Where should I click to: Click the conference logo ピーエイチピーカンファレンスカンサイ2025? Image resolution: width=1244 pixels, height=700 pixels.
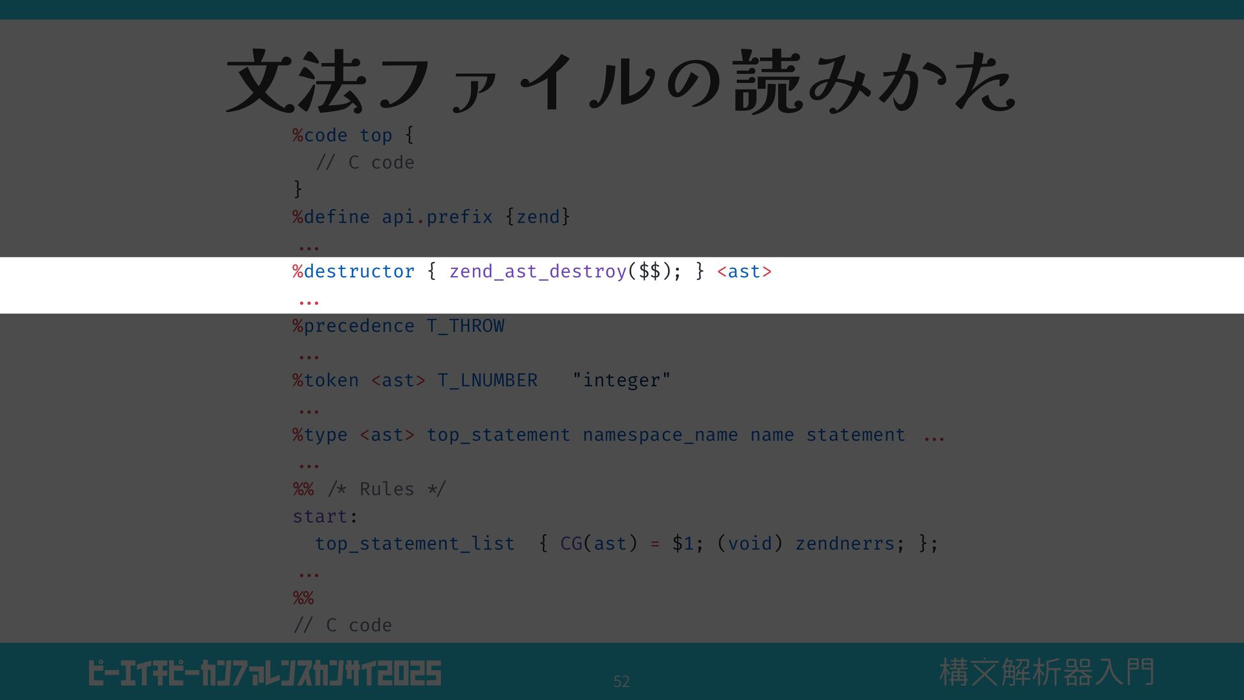(265, 673)
